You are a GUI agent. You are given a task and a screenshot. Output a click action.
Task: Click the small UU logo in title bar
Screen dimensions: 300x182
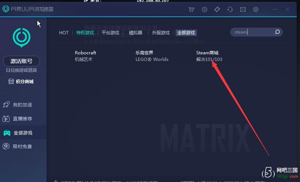[6, 9]
